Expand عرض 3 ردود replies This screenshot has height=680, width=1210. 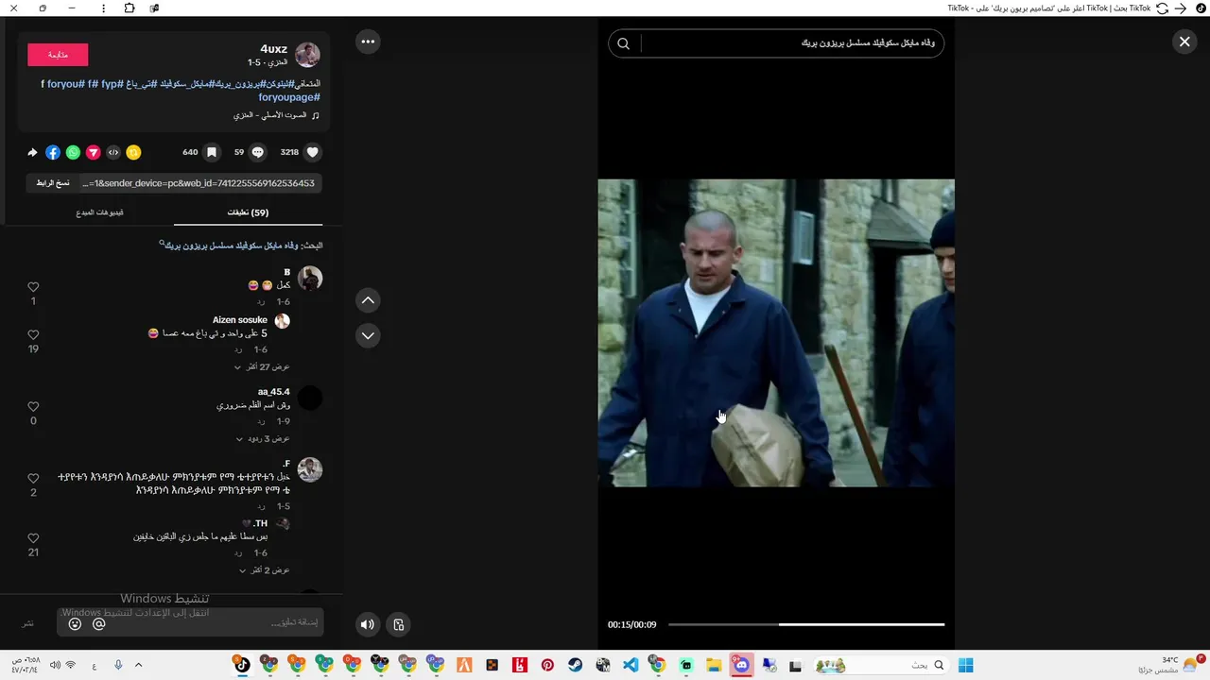pyautogui.click(x=263, y=439)
